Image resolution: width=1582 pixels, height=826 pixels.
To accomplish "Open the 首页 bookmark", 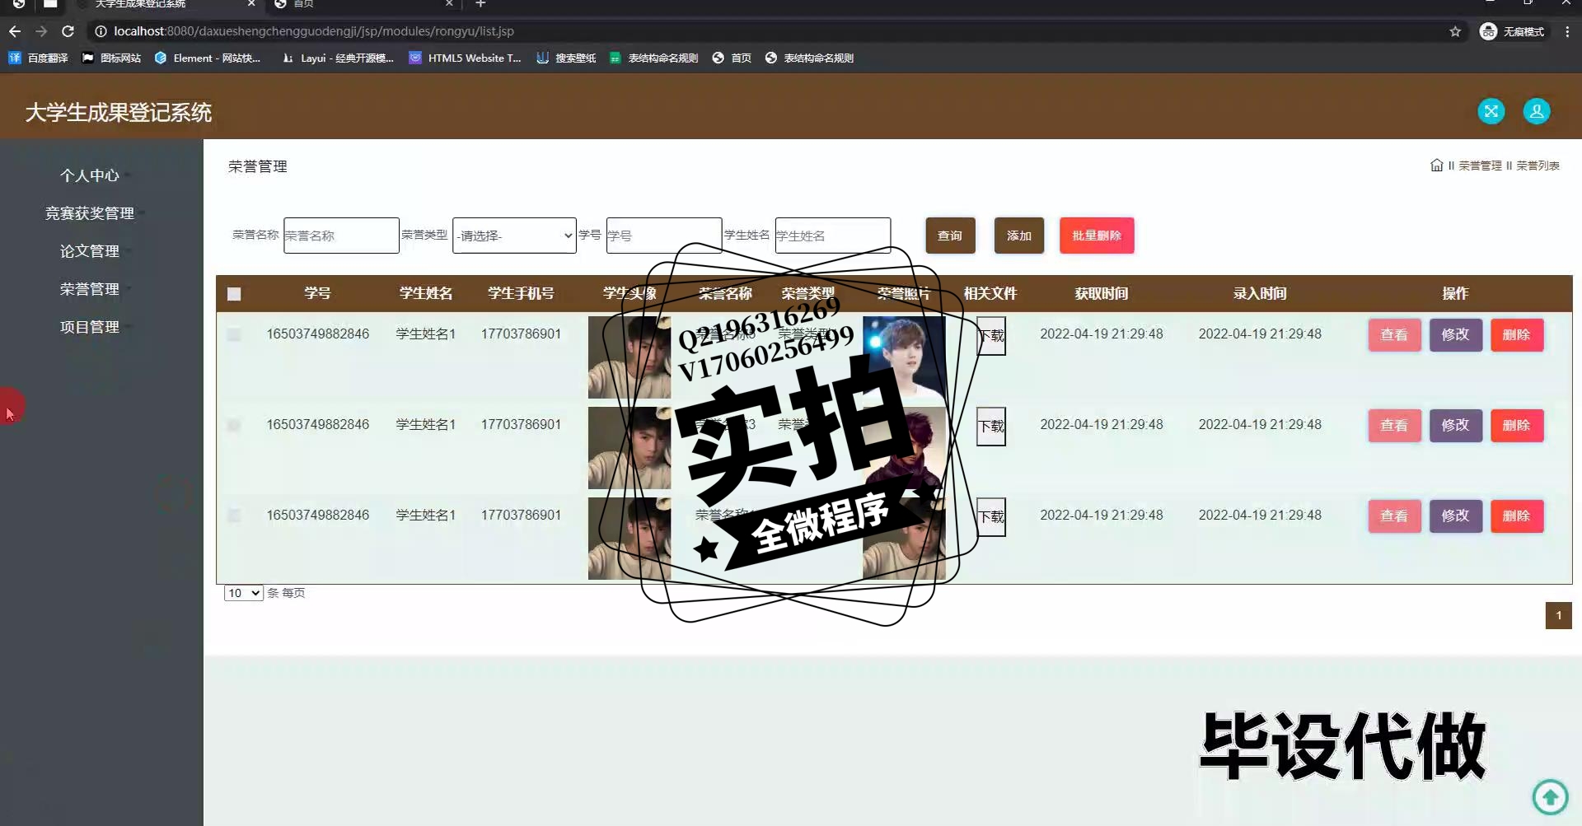I will point(732,58).
